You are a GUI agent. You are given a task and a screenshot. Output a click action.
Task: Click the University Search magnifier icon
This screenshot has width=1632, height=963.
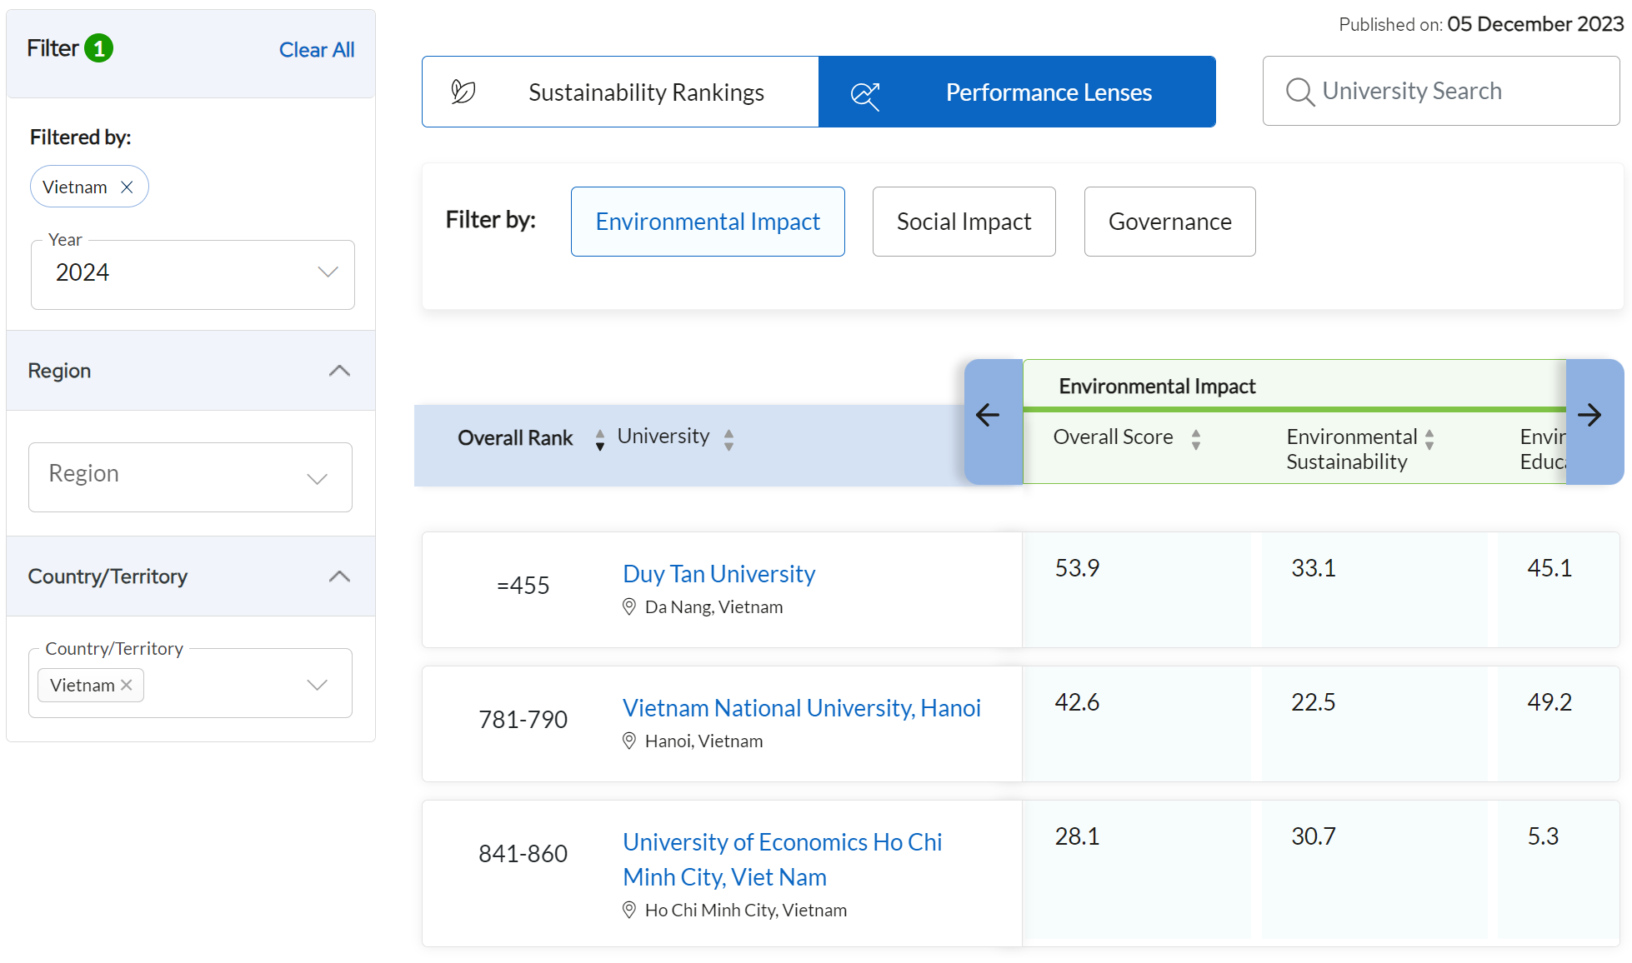pyautogui.click(x=1299, y=92)
